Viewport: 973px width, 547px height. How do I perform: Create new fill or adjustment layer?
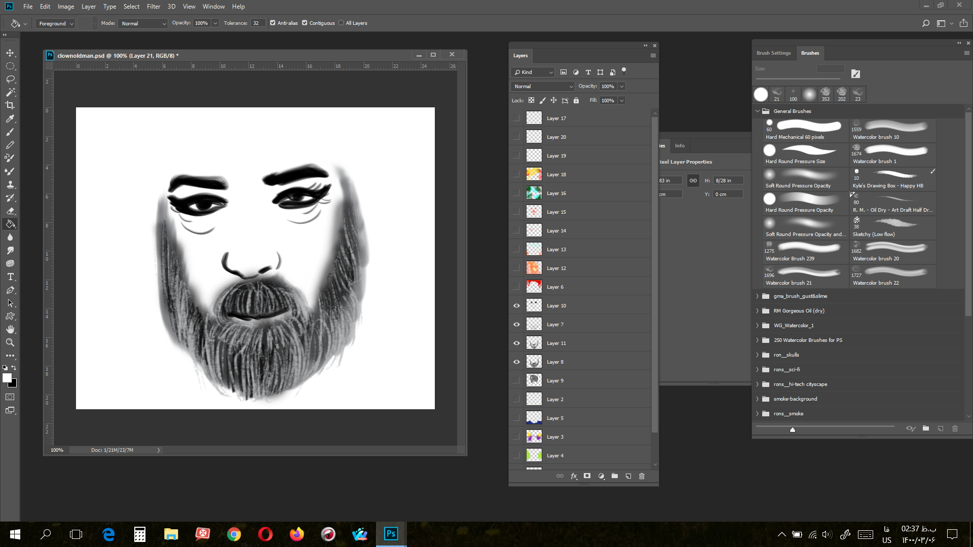coord(601,476)
